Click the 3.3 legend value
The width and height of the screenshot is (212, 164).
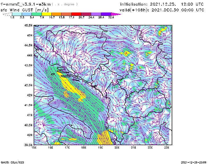pos(22,17)
